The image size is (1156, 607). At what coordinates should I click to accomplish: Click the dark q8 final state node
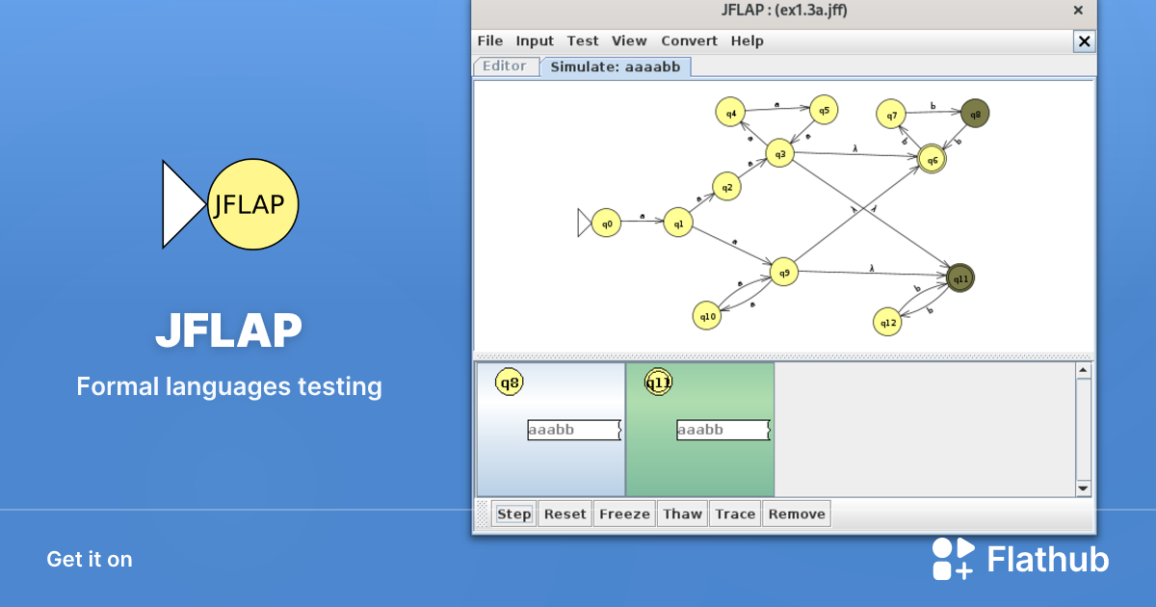tap(975, 113)
